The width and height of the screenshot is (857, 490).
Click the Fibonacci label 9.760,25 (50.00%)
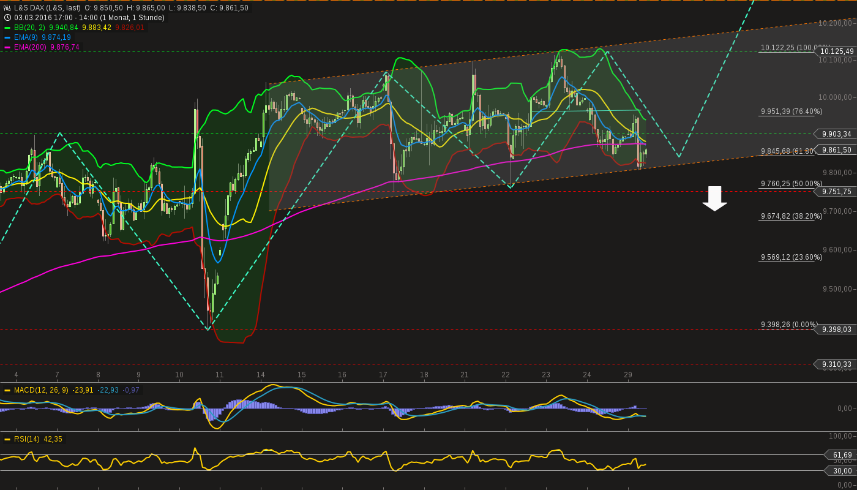[x=792, y=184]
